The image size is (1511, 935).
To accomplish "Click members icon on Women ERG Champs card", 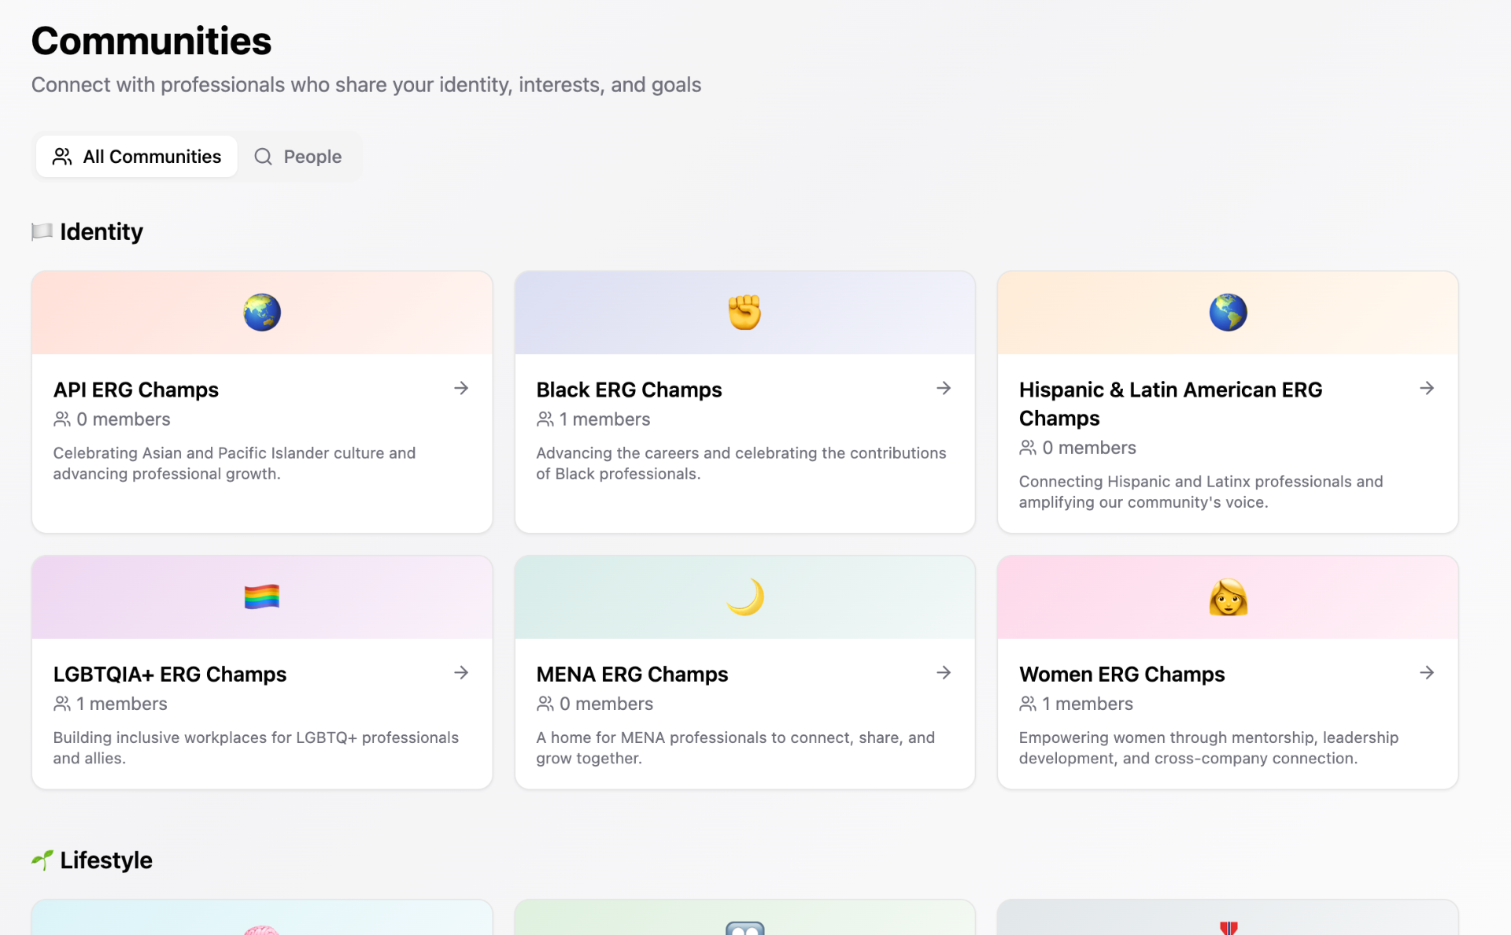I will click(x=1028, y=704).
